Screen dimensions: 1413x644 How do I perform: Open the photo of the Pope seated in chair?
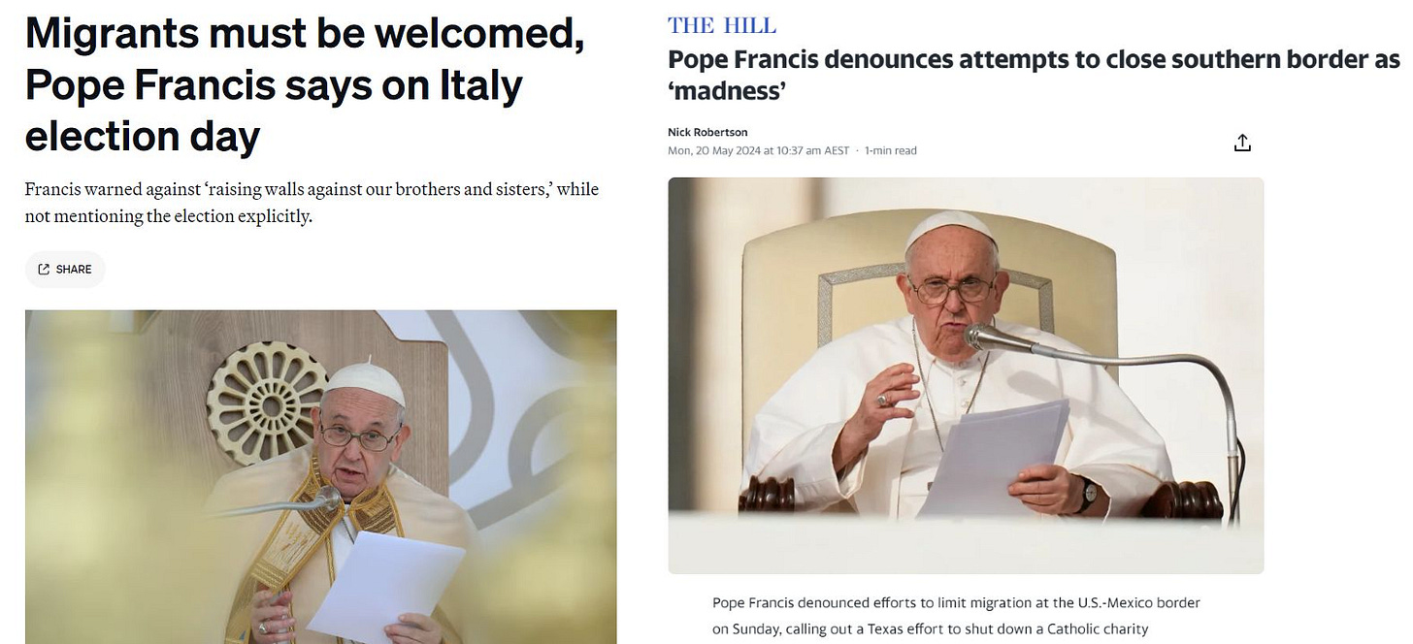click(966, 375)
